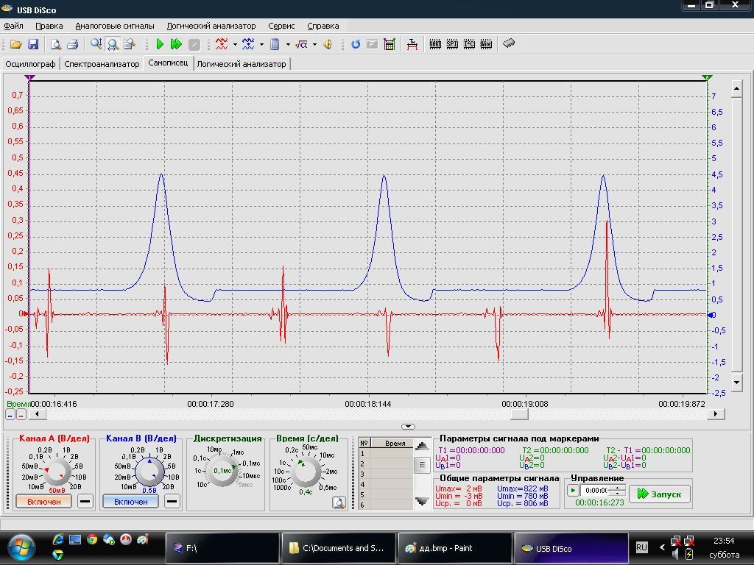Collapse the bottom panel with the oval arrow
Screen dimensions: 754x565
coord(408,426)
